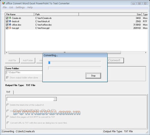Click the large Convert button
This screenshot has height=135, width=150.
click(115, 60)
